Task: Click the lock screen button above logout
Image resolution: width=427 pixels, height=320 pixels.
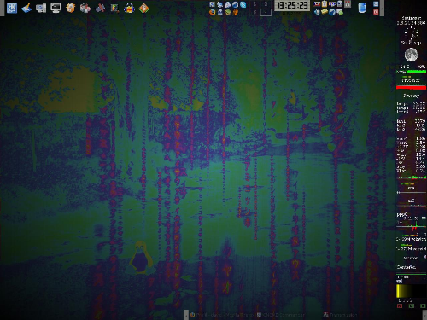Action: point(376,4)
